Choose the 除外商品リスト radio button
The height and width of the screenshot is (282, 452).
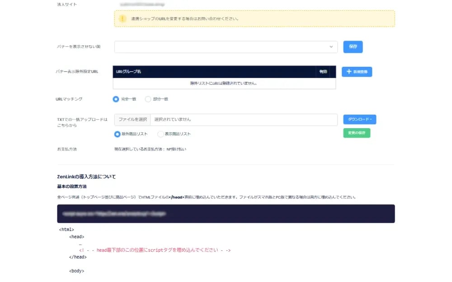click(x=118, y=134)
